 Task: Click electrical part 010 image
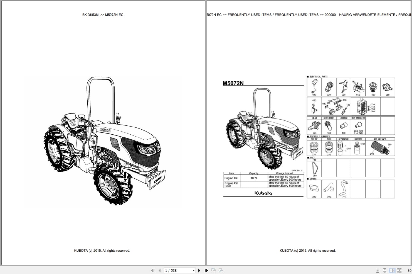click(314, 86)
